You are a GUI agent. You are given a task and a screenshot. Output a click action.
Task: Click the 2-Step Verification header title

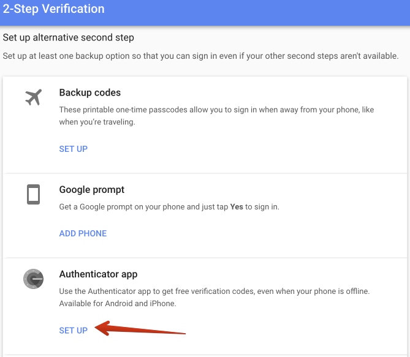coord(54,9)
